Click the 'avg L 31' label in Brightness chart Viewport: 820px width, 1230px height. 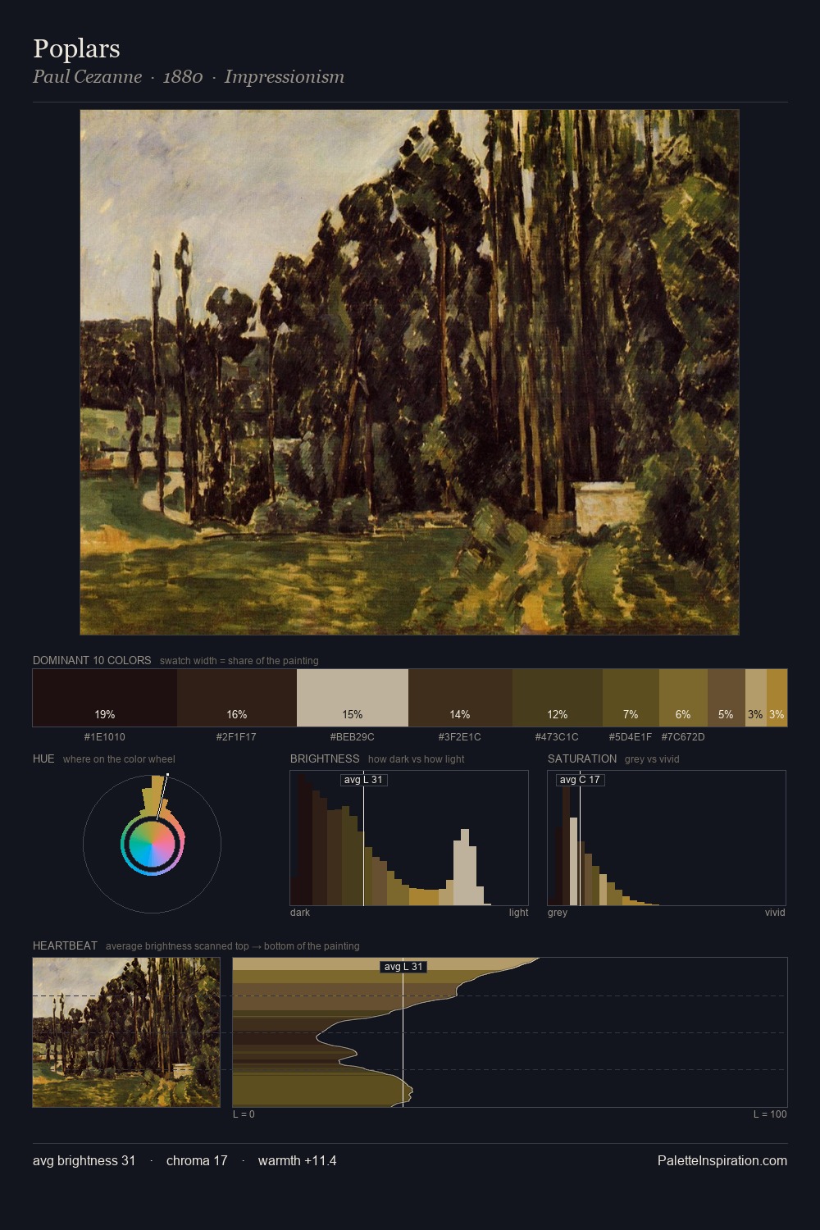click(363, 780)
